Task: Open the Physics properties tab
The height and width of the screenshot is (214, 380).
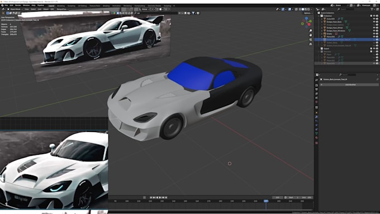Action: 316,125
